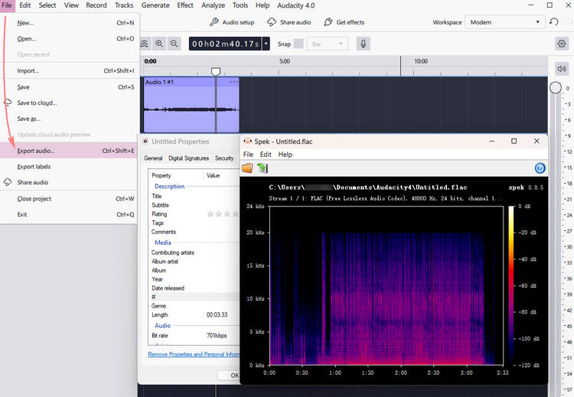Open Audacity Help menu
Screen dimensions: 574x397
pos(263,5)
